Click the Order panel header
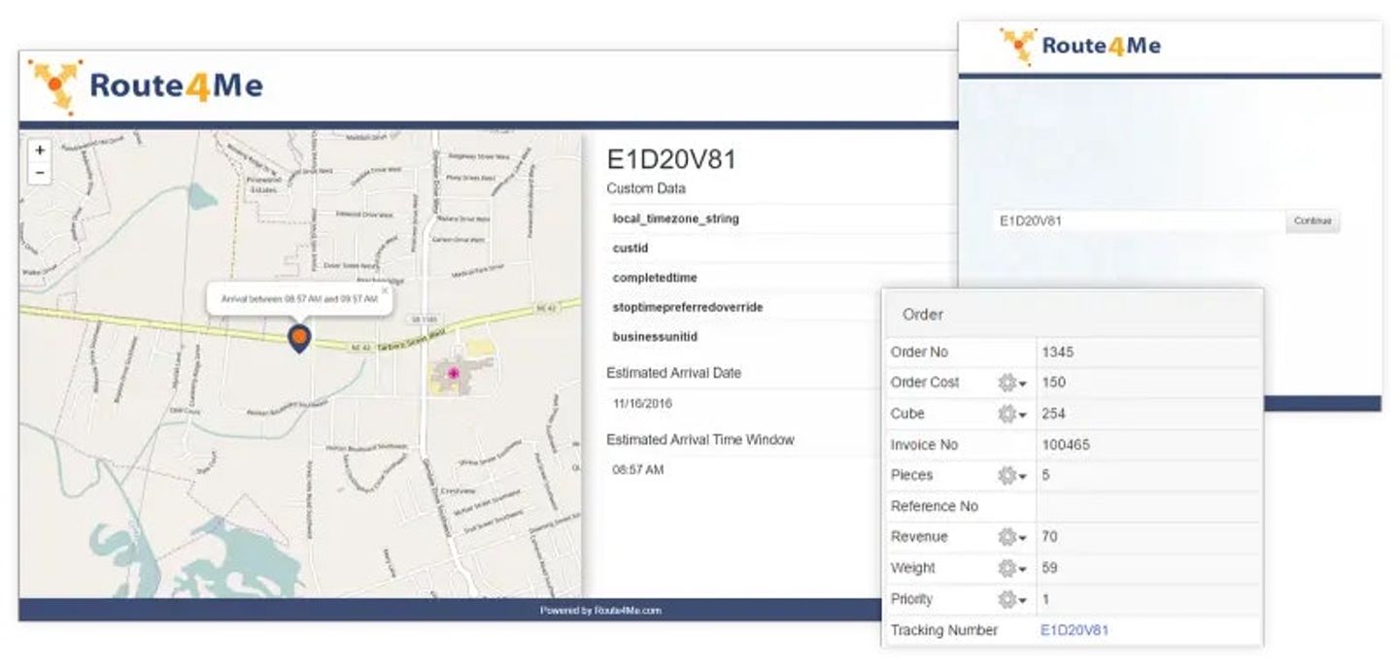Viewport: 1399px width, 671px height. click(1075, 315)
